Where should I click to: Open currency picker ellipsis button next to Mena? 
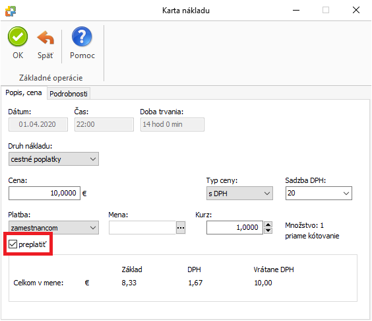pyautogui.click(x=181, y=228)
